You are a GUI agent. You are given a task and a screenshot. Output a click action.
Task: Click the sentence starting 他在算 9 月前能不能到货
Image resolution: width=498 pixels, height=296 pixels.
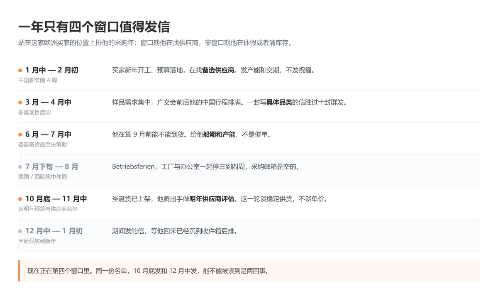click(192, 135)
